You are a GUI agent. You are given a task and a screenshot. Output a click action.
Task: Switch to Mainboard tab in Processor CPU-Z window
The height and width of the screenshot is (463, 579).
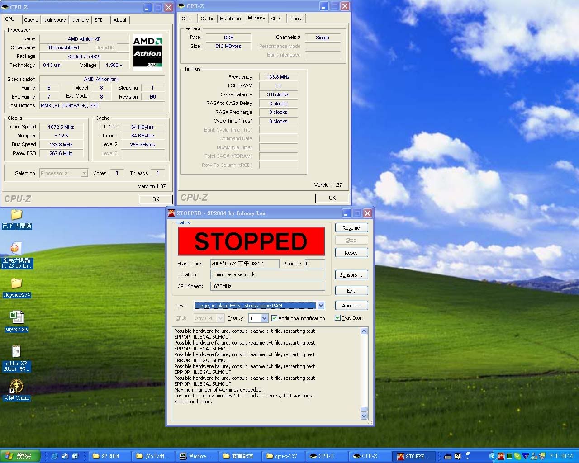55,20
